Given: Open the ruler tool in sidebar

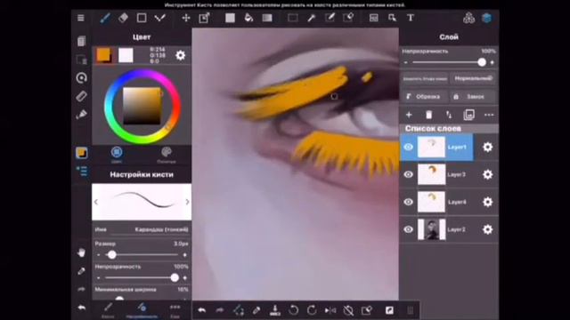Looking at the screenshot, I should tap(81, 96).
